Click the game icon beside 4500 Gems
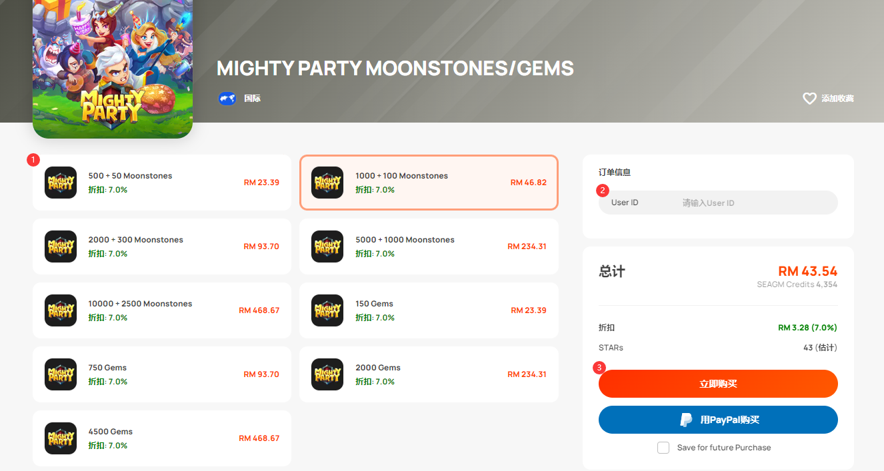This screenshot has height=471, width=884. click(x=61, y=438)
